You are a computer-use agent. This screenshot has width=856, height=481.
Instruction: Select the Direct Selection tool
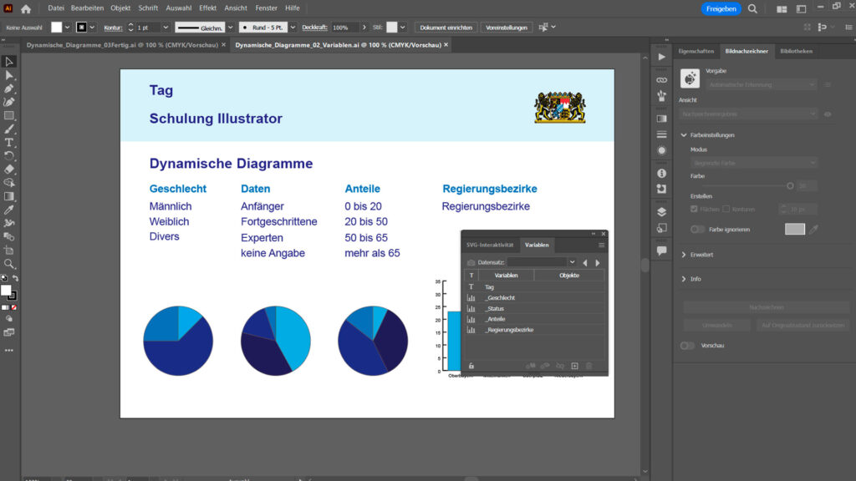pyautogui.click(x=8, y=75)
